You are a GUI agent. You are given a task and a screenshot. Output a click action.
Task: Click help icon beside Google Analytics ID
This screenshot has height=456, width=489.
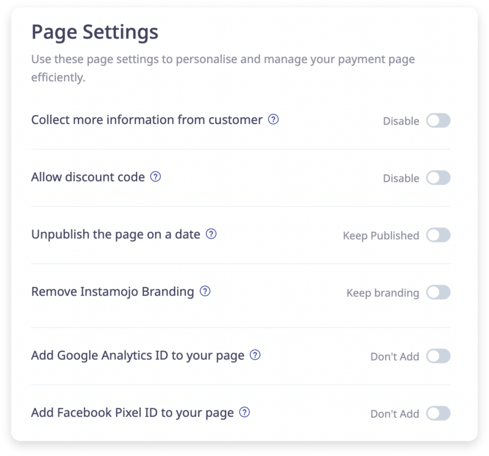click(x=255, y=355)
